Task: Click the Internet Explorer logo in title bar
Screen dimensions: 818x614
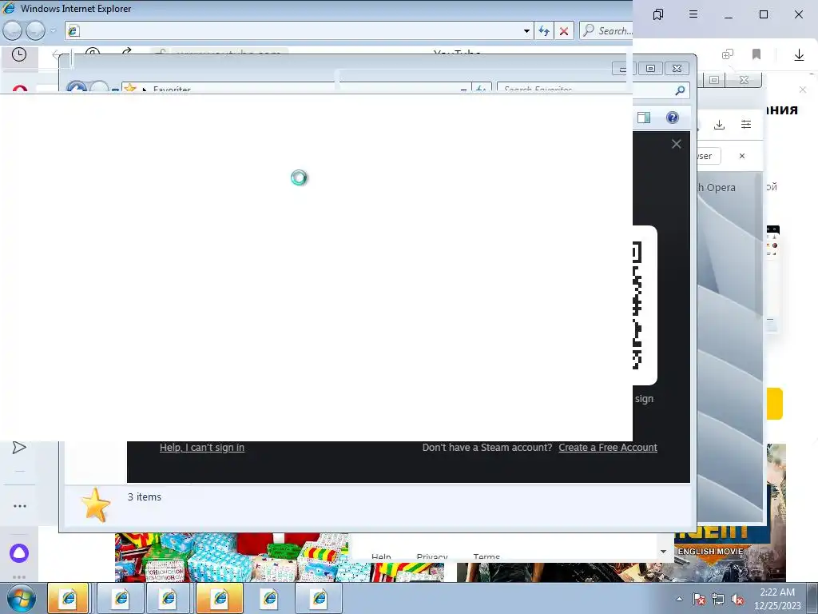Action: 9,8
